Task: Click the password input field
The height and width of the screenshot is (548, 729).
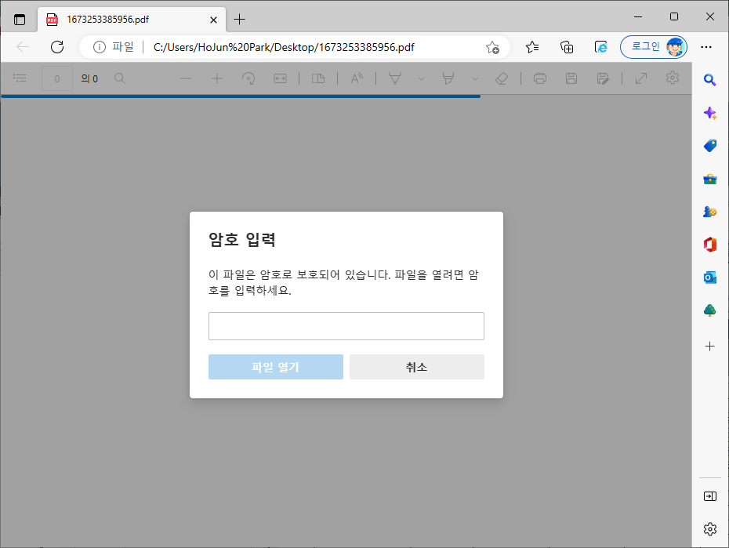Action: (x=346, y=326)
